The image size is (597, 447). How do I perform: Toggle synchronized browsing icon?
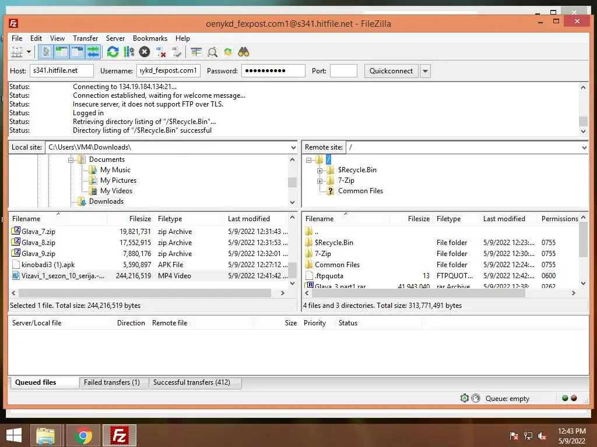[x=228, y=52]
